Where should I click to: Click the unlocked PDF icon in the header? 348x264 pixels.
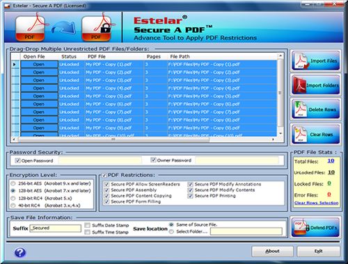30,27
